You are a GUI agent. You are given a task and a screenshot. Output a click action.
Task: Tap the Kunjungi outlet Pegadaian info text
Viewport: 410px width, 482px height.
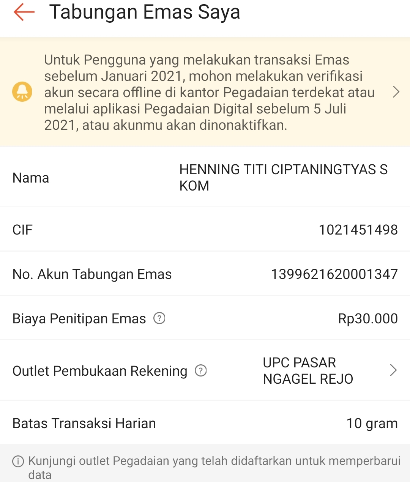coord(214,467)
